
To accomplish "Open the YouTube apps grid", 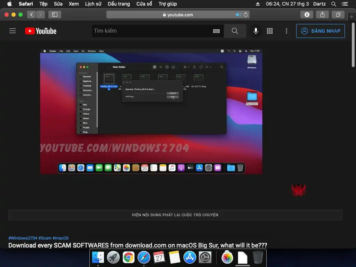I will (x=270, y=31).
